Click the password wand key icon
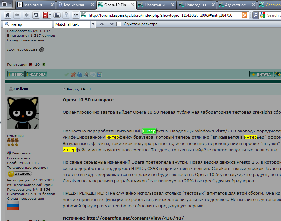Viewport: 281px width, 221px height. pyautogui.click(x=66, y=15)
